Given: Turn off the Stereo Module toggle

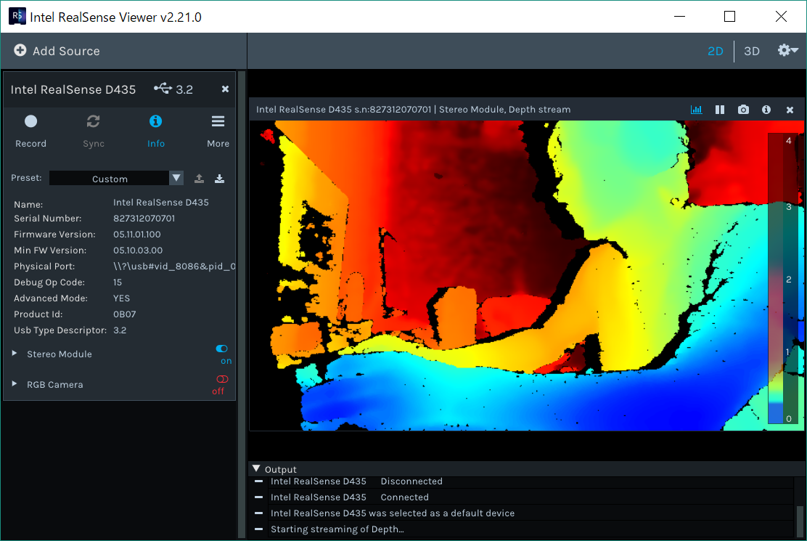Looking at the screenshot, I should click(222, 349).
